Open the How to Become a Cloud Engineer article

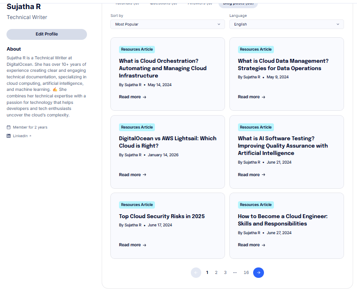(283, 220)
